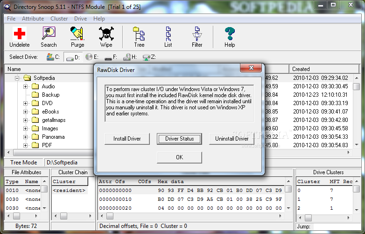
Task: Select Drive Clusters row for cluster 0
Action: (x=324, y=191)
